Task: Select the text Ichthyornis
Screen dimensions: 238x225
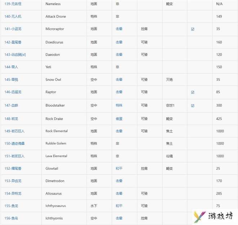Action: [x=54, y=218]
